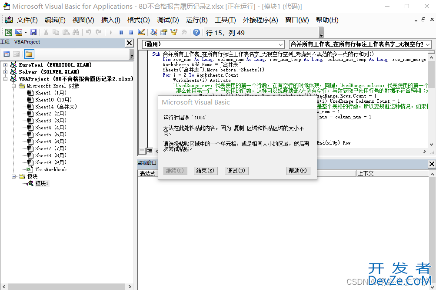Click the VBA icon left of 文件 menu
The image size is (436, 290).
coord(9,20)
